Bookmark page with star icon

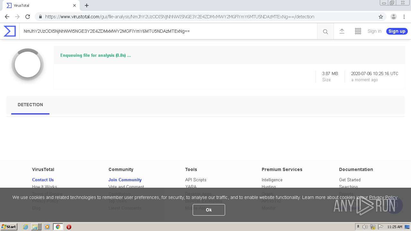click(381, 17)
